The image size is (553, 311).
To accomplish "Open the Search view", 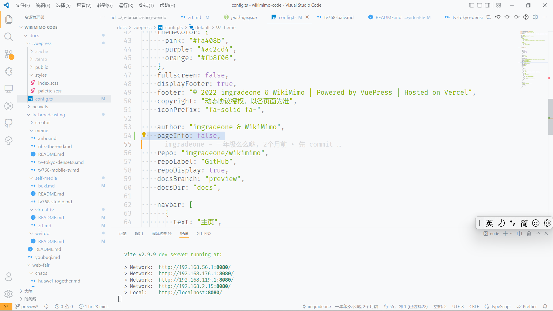I will pos(9,37).
